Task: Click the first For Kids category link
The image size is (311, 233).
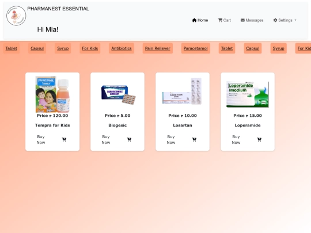Action: click(x=90, y=48)
